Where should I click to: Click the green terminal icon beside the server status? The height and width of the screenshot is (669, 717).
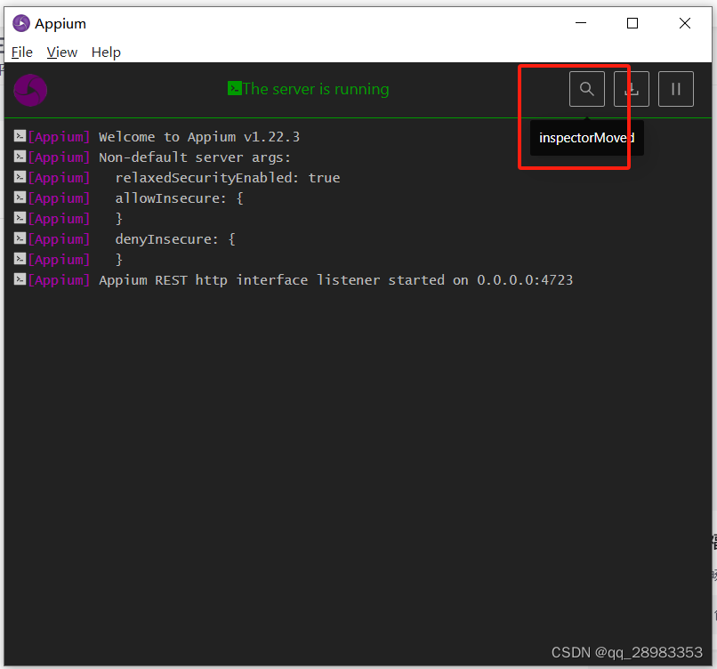click(x=234, y=89)
